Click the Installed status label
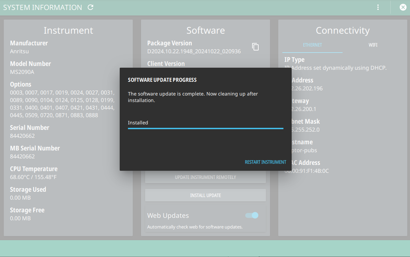The height and width of the screenshot is (257, 410). (x=138, y=123)
